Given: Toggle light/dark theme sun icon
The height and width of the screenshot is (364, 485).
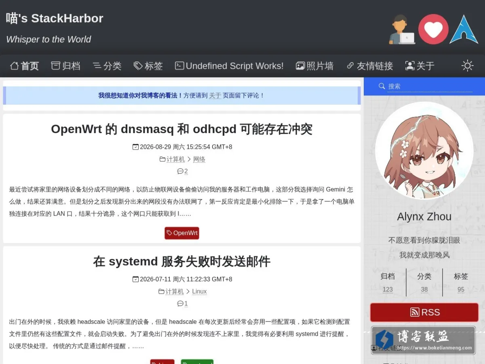Looking at the screenshot, I should tap(468, 66).
